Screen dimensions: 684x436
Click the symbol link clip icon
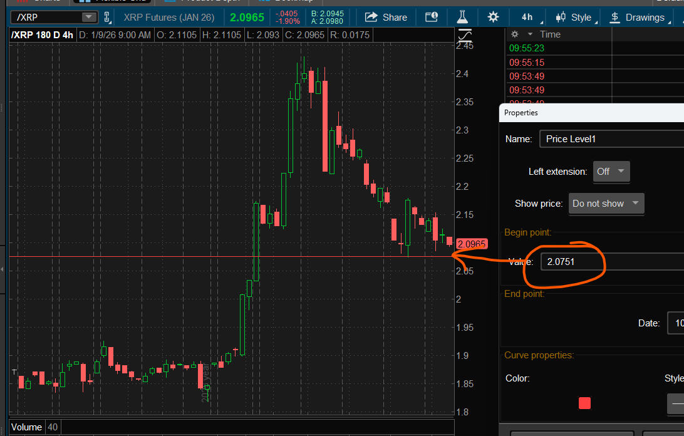tap(107, 18)
